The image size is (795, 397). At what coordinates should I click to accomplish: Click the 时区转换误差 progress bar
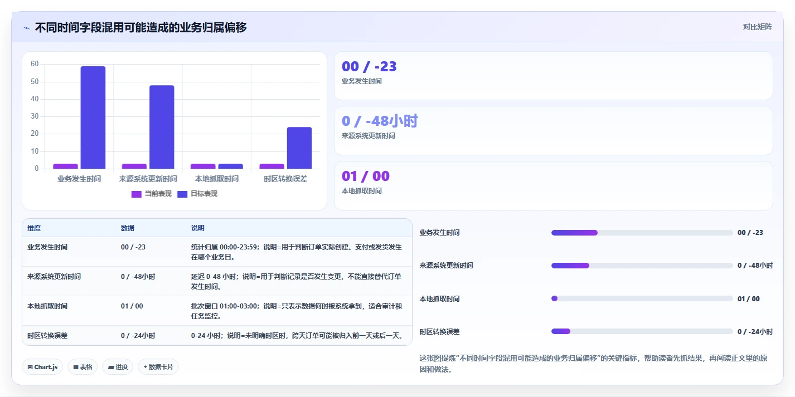[x=642, y=331]
